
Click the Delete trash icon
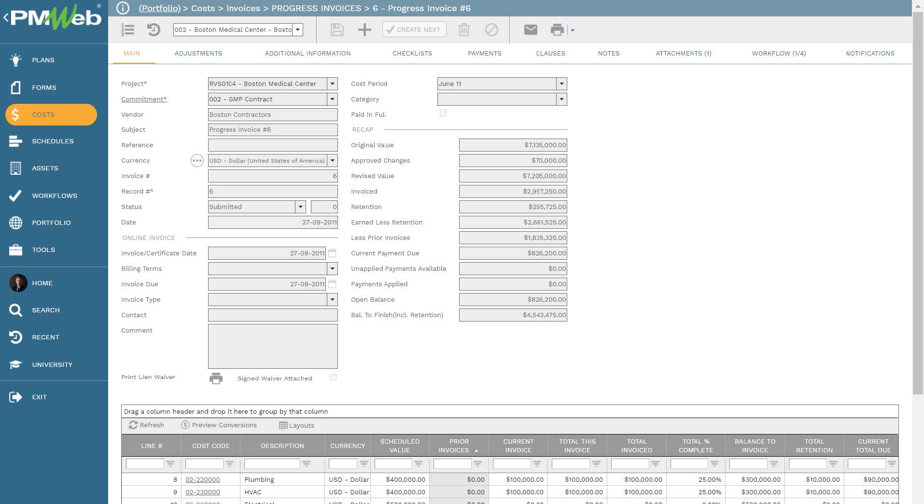464,30
